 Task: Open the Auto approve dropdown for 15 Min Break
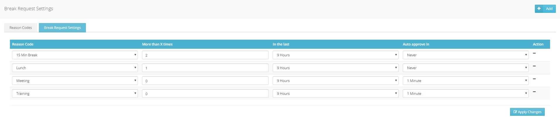465,55
